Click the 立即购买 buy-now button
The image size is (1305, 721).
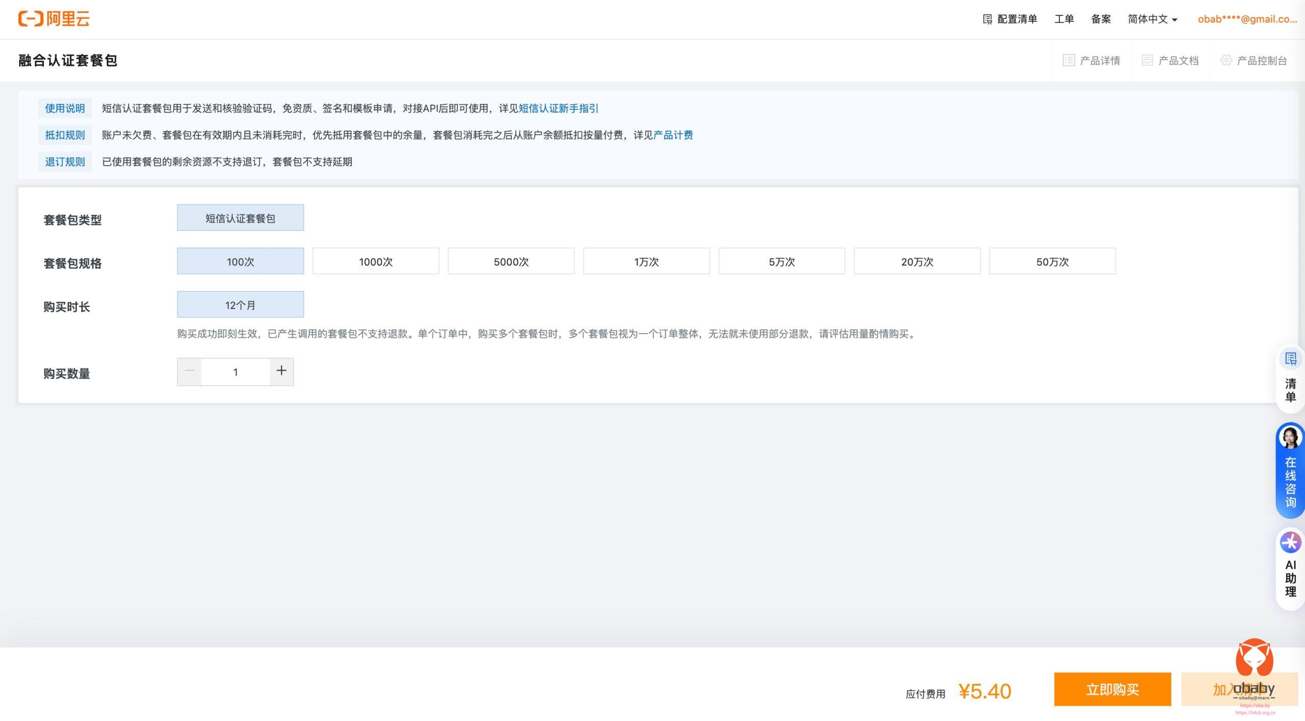(x=1112, y=689)
